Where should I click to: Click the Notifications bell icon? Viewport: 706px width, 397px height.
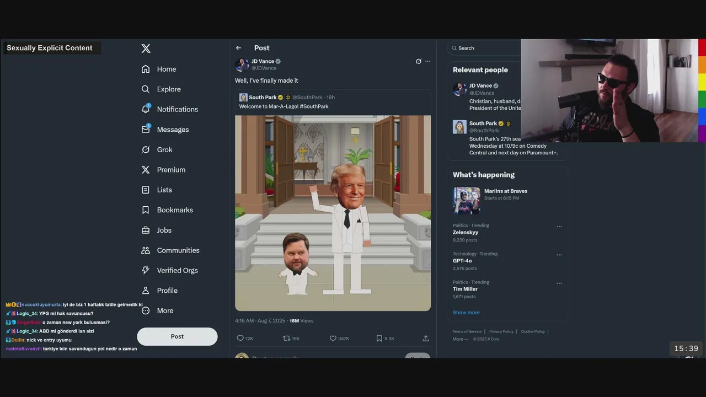coord(146,109)
